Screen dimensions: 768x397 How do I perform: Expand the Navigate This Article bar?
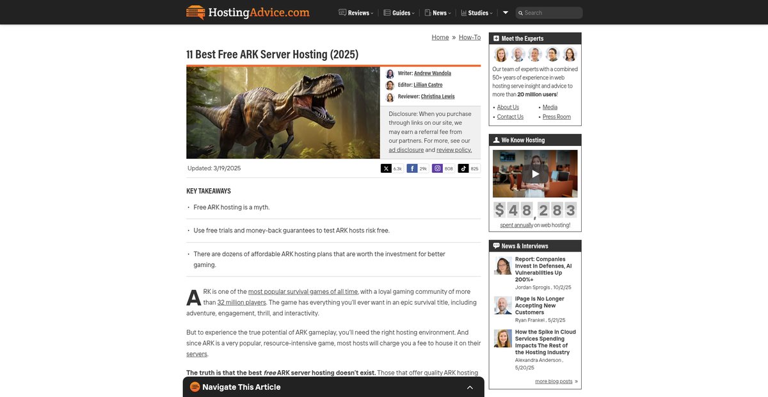click(333, 387)
